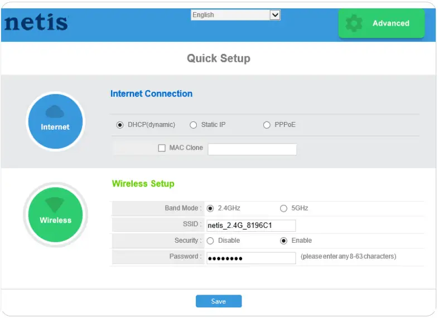Open the English language dropdown

235,15
